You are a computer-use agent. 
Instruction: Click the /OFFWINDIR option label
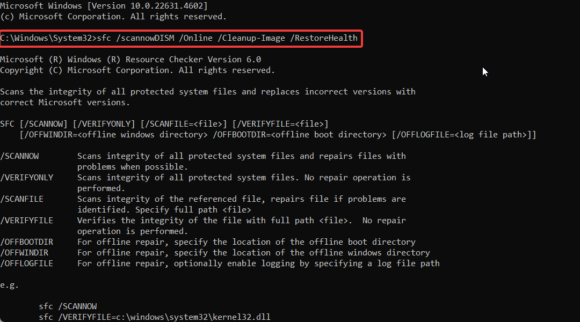click(24, 252)
